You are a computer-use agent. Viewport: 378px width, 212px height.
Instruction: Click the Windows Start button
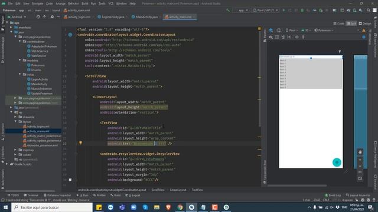[x=5, y=207]
